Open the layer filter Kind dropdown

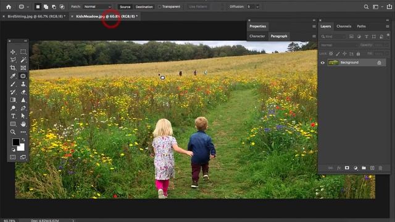click(x=333, y=37)
